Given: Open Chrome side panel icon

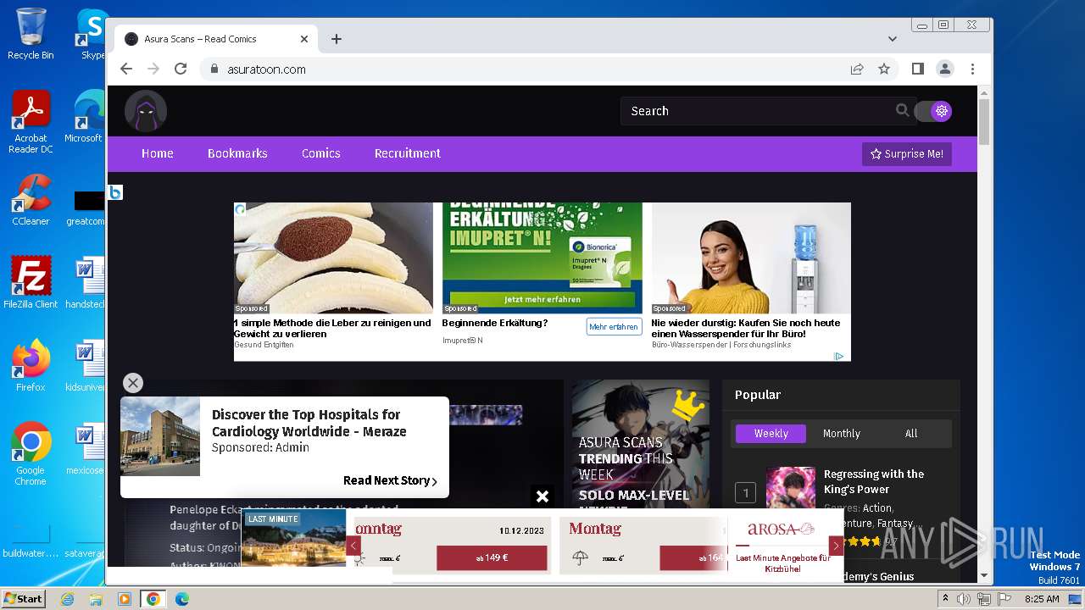Looking at the screenshot, I should 917,69.
